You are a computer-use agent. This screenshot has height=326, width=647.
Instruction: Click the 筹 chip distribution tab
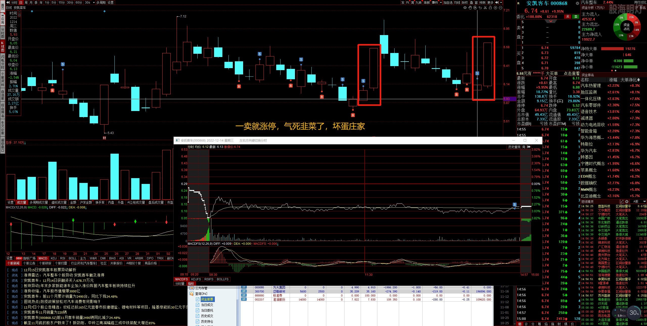539,324
